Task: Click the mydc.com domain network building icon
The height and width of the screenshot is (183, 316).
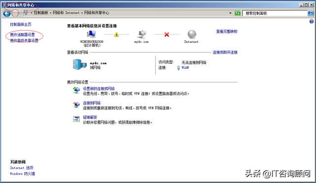Action: click(x=79, y=65)
